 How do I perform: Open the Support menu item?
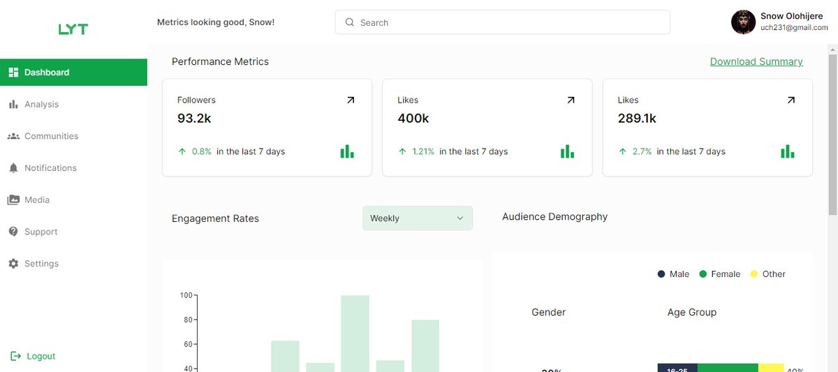click(73, 232)
